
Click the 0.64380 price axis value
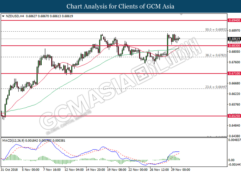click(234, 136)
